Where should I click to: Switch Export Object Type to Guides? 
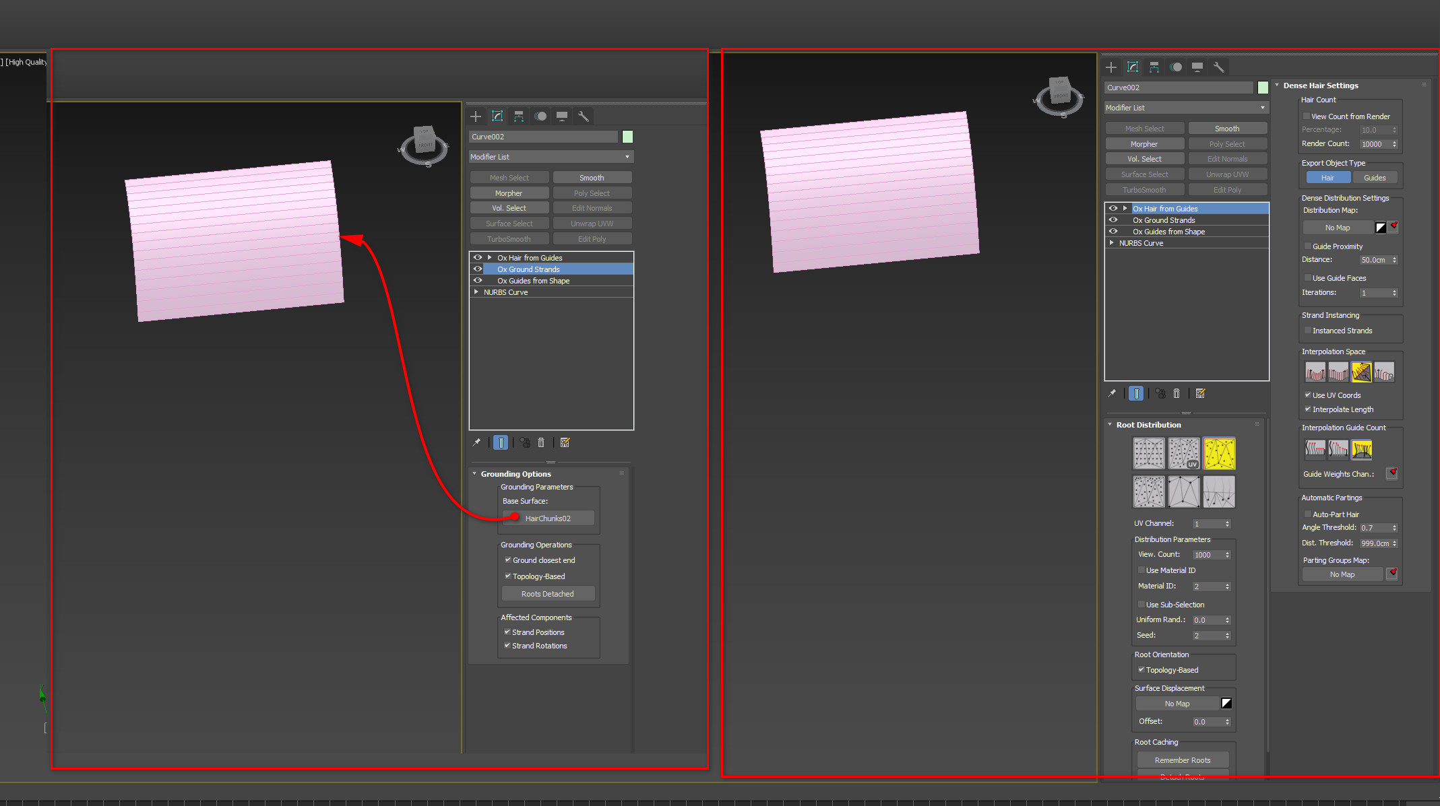[1374, 178]
